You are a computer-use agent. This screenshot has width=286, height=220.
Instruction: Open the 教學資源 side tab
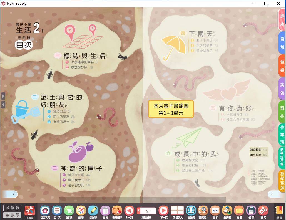282,181
